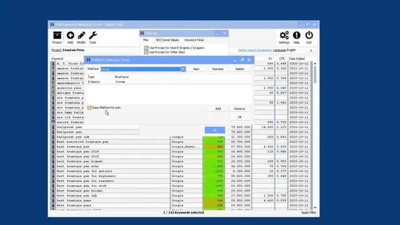Click the Delete platform button
The height and width of the screenshot is (225, 400).
(x=239, y=69)
